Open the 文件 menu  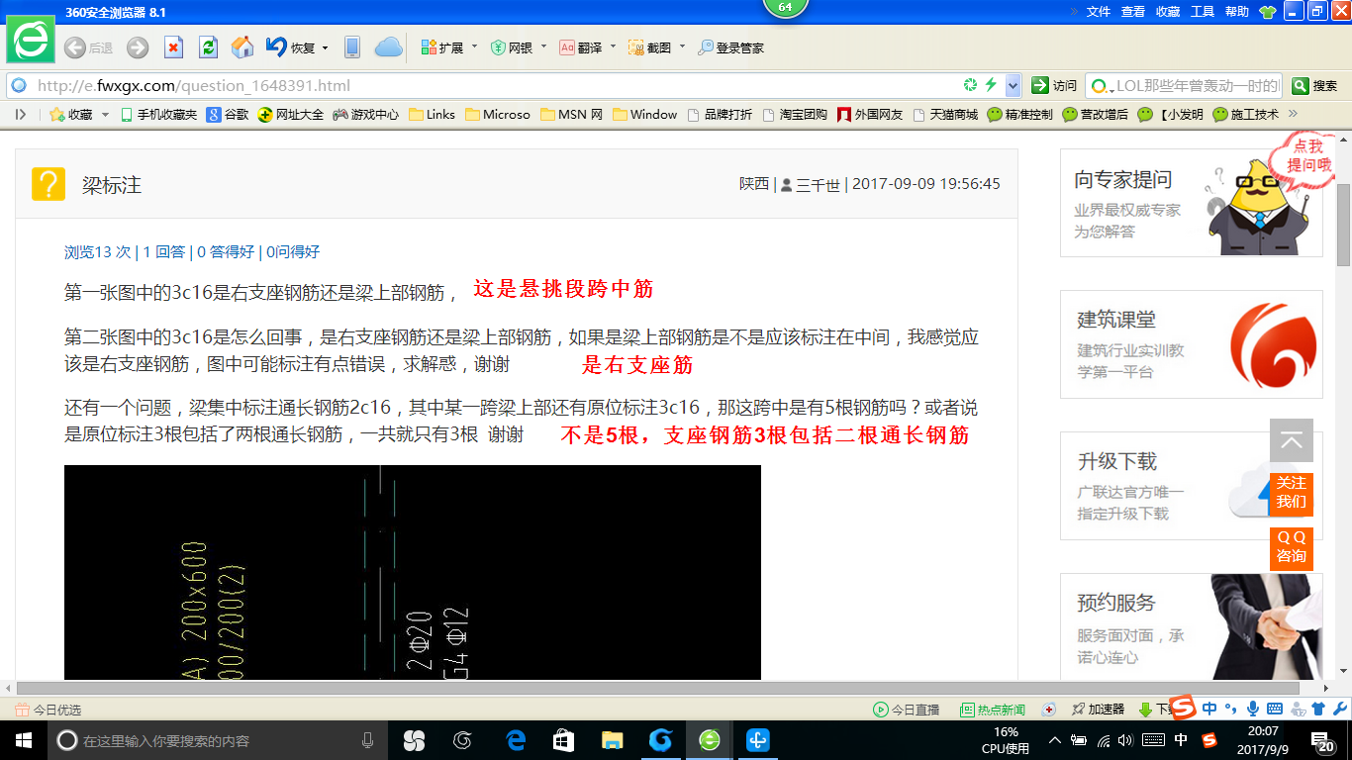pos(1099,12)
